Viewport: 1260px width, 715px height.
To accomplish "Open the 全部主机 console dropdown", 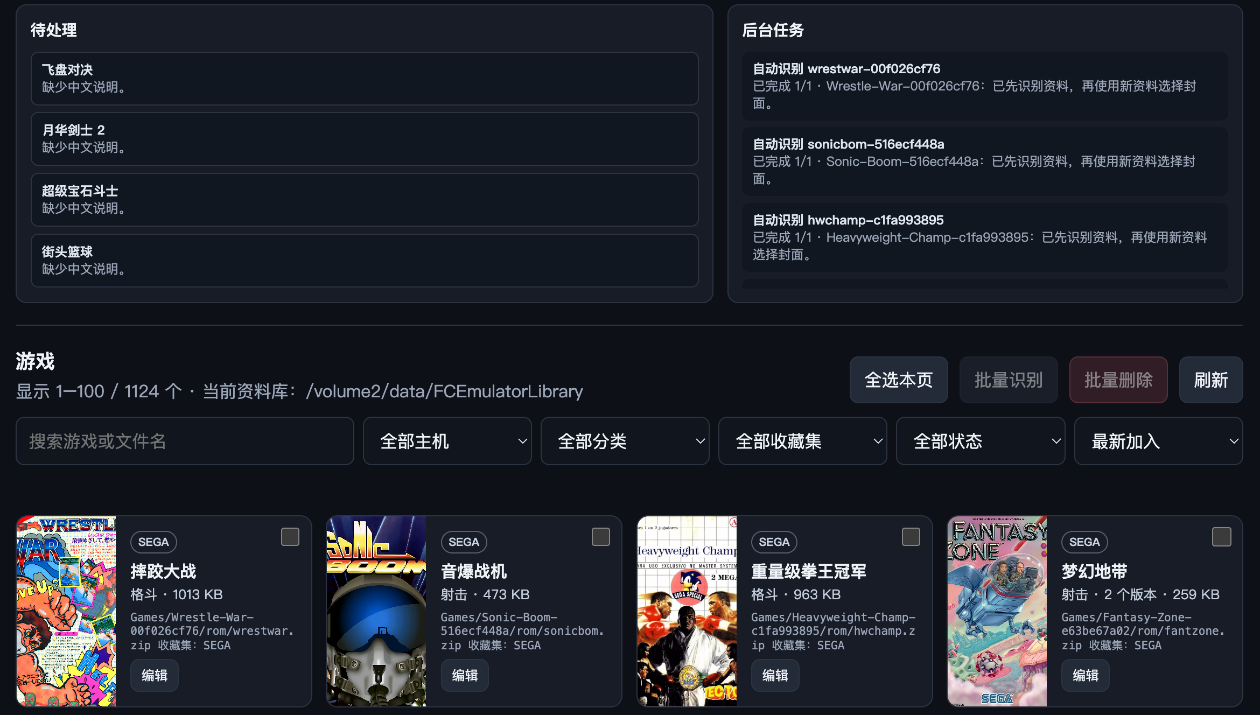I will 447,441.
